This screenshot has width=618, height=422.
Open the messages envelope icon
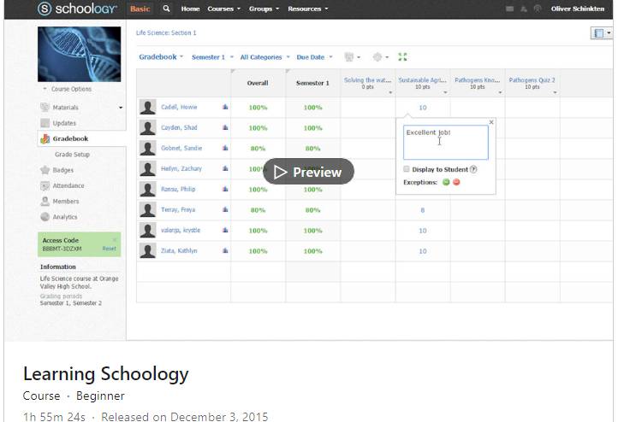[509, 9]
